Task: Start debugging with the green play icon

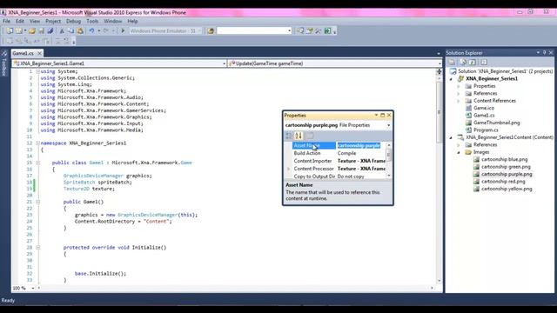Action: pyautogui.click(x=123, y=31)
